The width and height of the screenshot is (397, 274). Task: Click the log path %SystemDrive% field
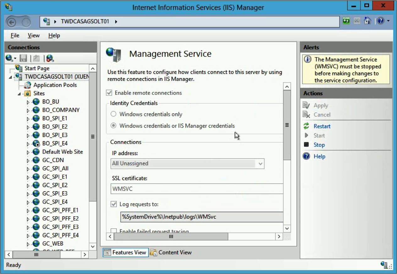(x=202, y=217)
